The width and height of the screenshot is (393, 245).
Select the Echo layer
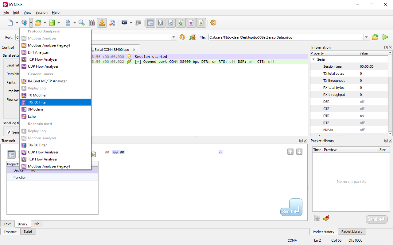[55, 116]
